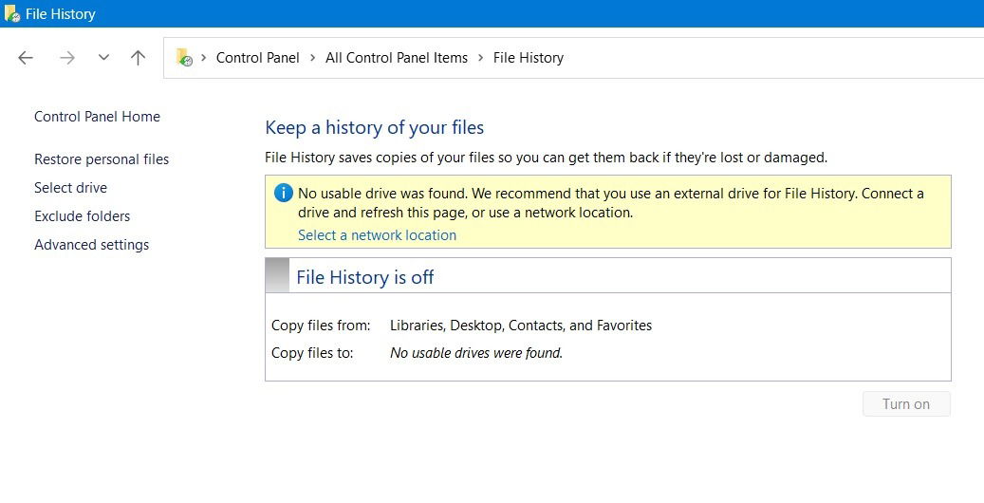Select the All Control Panel Items breadcrumb

pyautogui.click(x=397, y=58)
